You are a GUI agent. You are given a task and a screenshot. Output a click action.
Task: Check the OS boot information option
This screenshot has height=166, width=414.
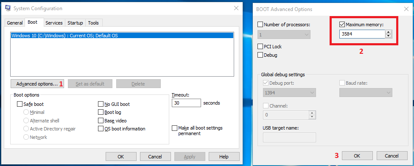(101, 129)
